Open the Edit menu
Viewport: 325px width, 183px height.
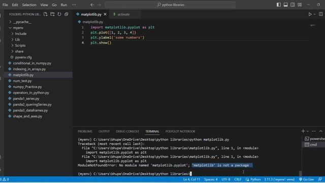[15, 5]
